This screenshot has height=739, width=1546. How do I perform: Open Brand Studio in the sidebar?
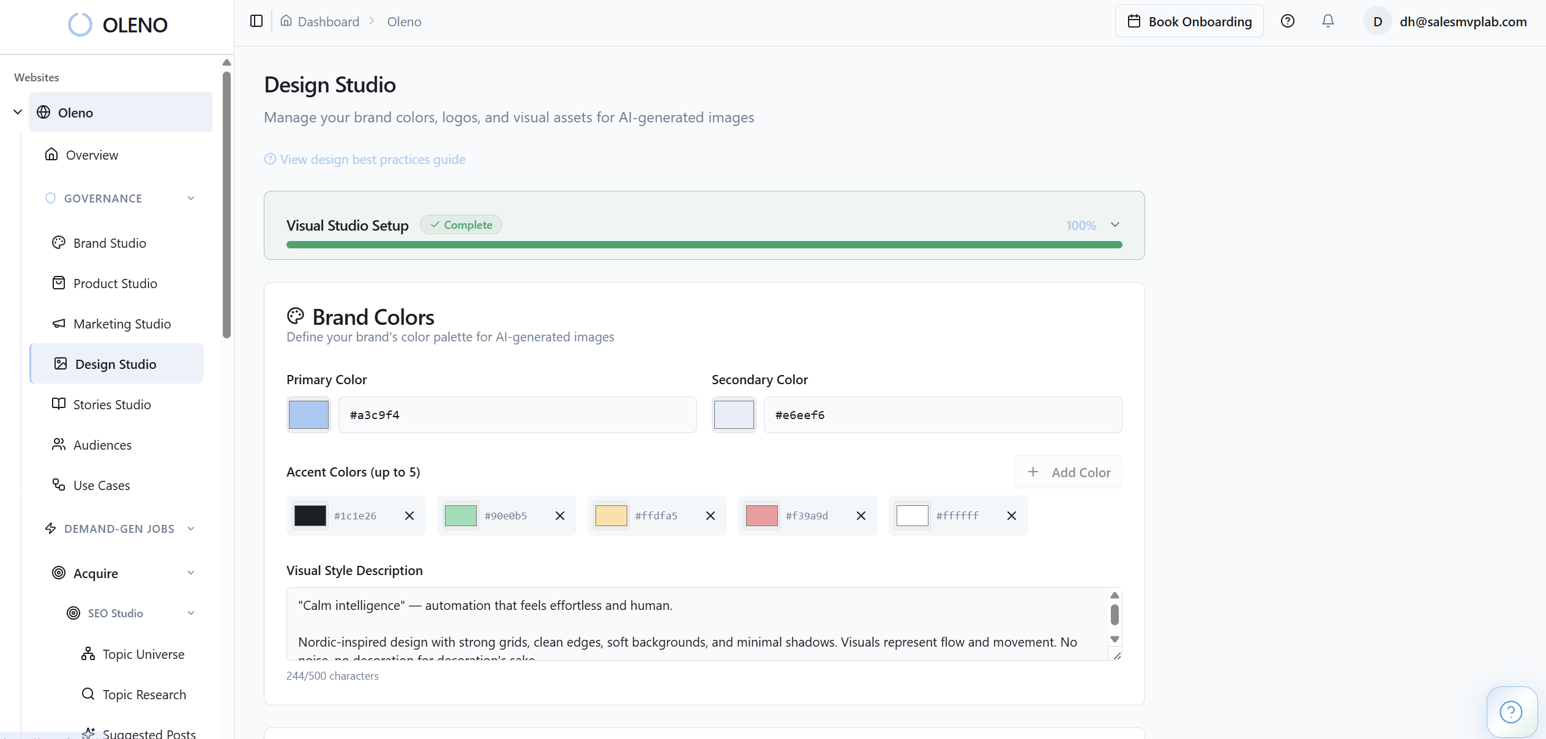click(110, 243)
